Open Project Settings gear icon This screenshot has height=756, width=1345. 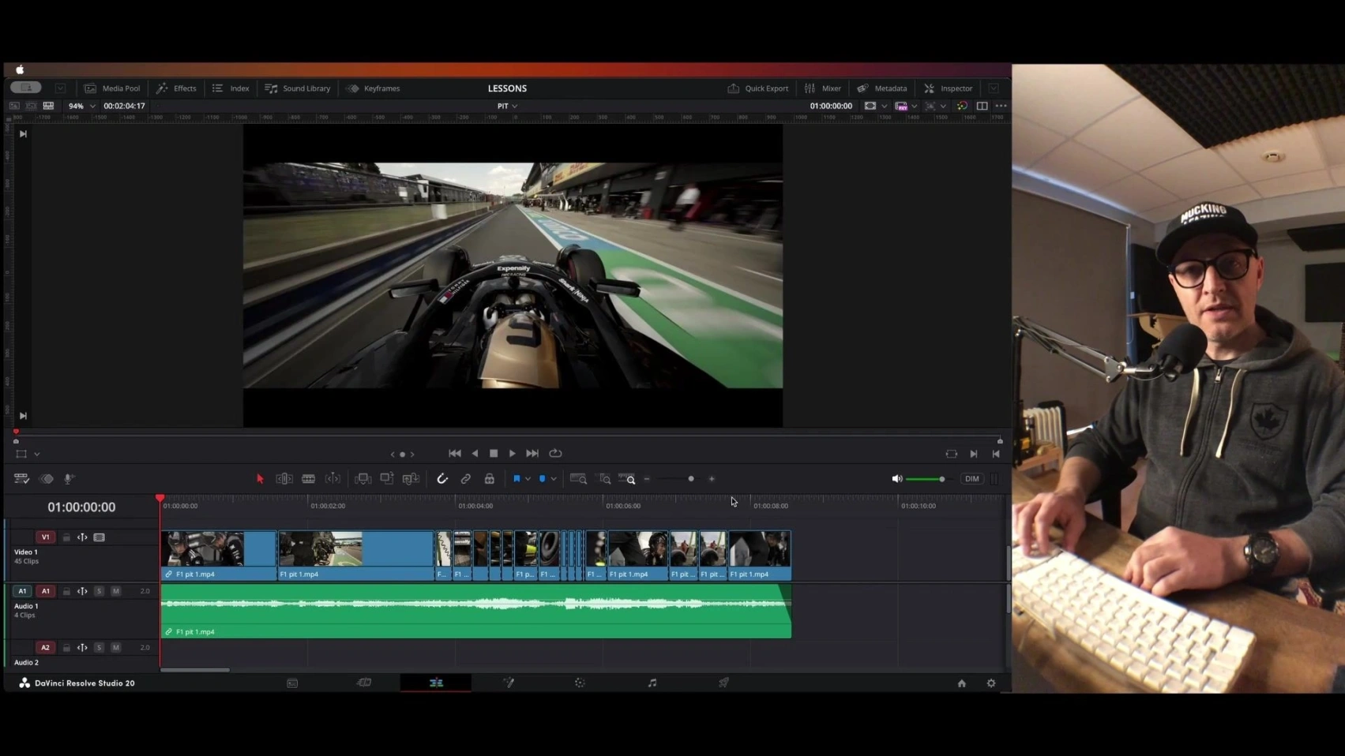[x=991, y=683]
